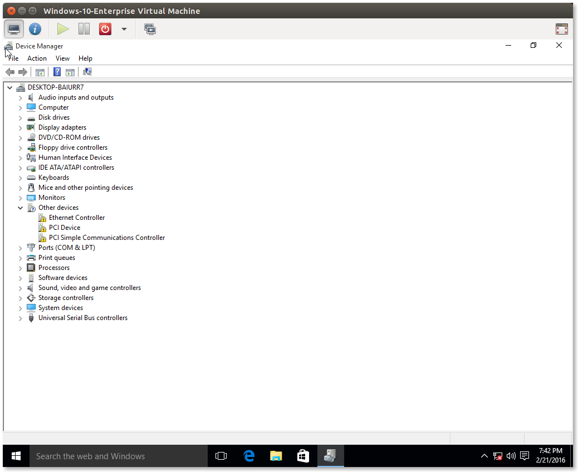Image resolution: width=578 pixels, height=472 pixels.
Task: Click the Action pane toolbar icon
Action: (x=70, y=72)
